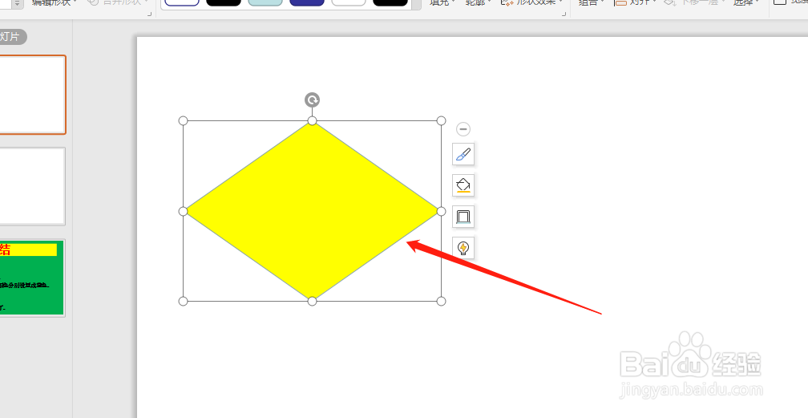Open shape styles dialog launcher corner
This screenshot has width=808, height=418.
click(x=564, y=14)
